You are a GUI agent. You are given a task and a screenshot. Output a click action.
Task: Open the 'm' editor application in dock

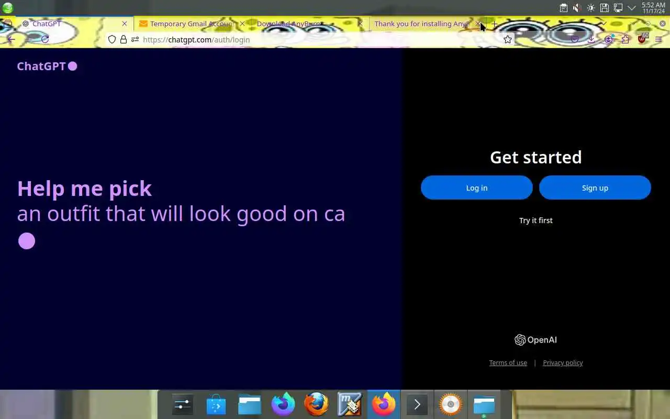click(x=350, y=404)
